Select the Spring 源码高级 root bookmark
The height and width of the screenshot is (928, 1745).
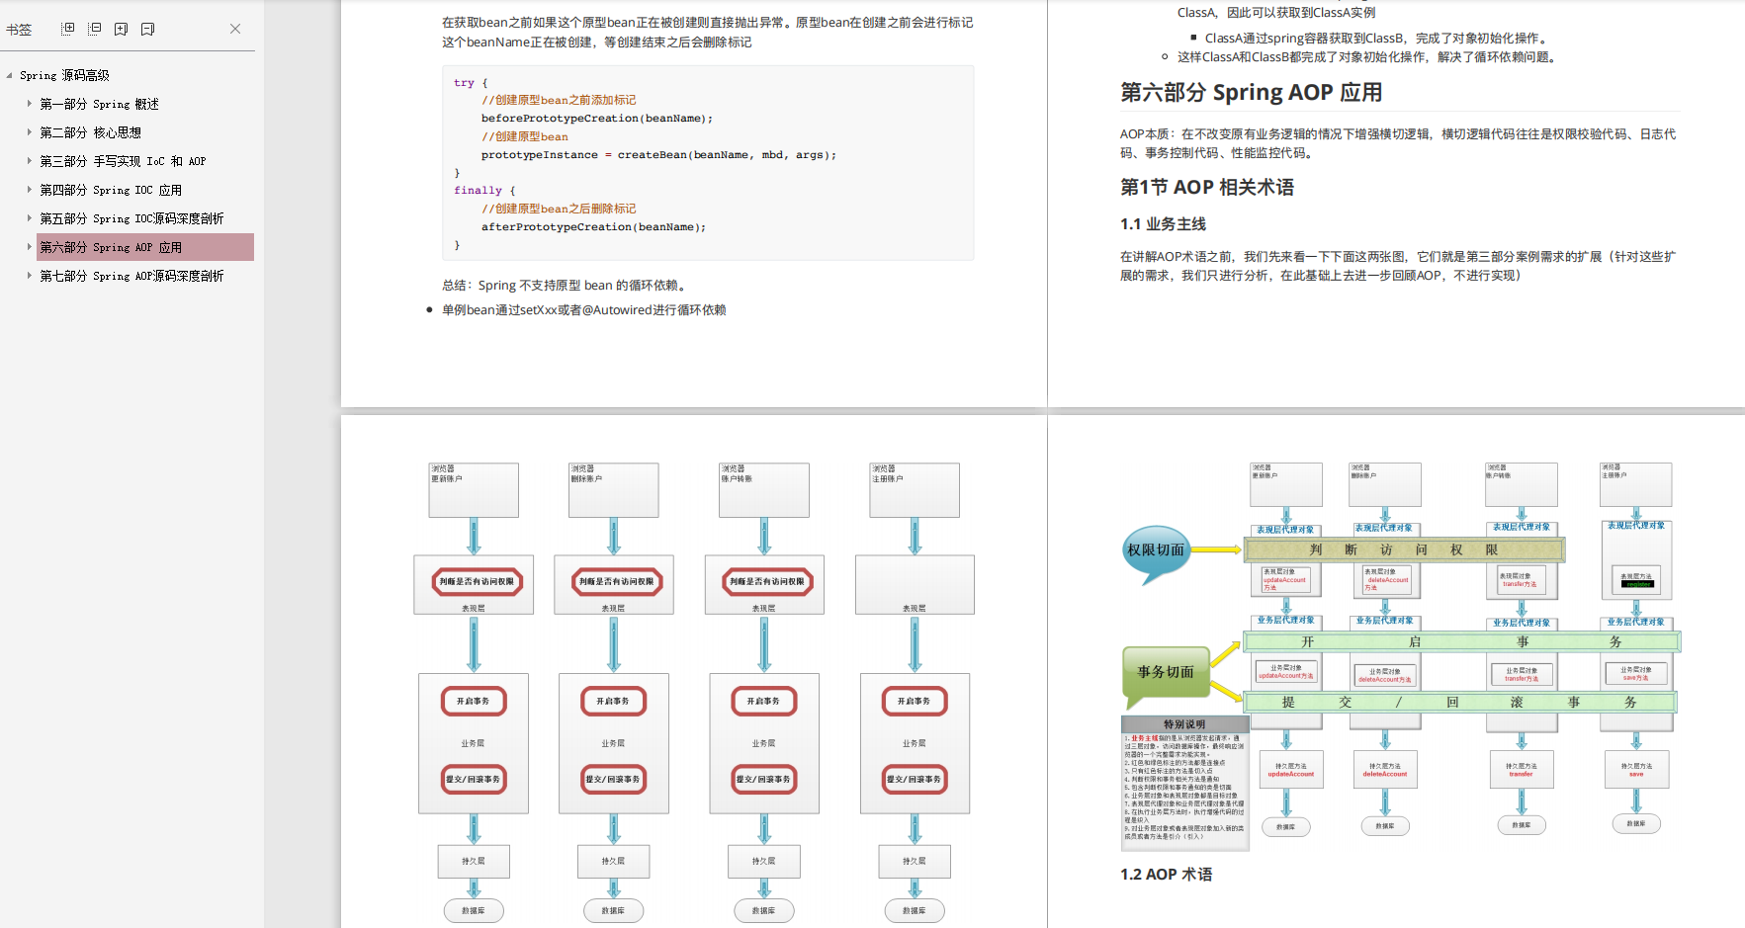[x=64, y=75]
